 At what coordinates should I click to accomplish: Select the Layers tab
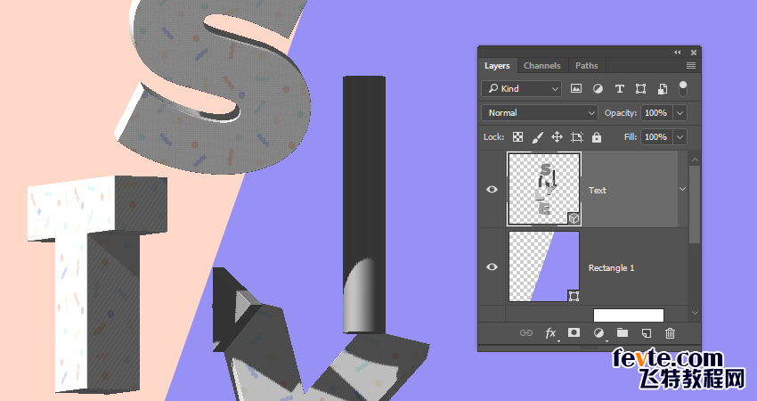[497, 66]
